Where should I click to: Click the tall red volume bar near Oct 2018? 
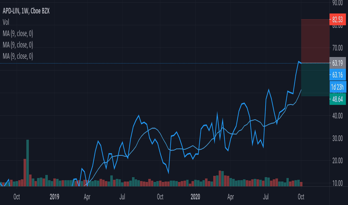tap(25, 173)
